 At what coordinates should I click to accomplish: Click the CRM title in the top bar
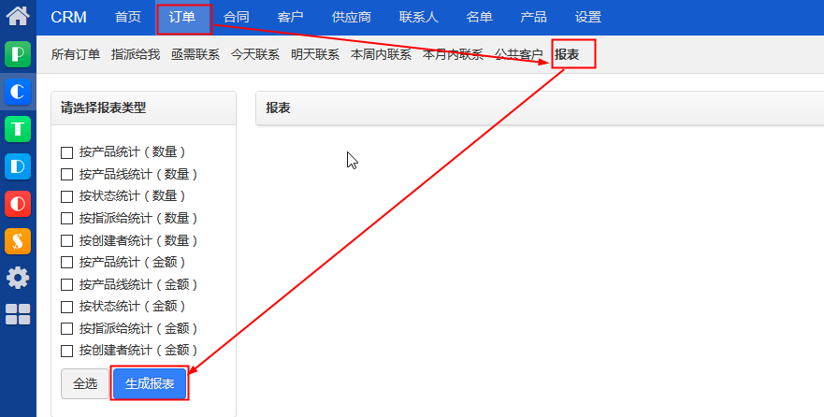(x=69, y=18)
